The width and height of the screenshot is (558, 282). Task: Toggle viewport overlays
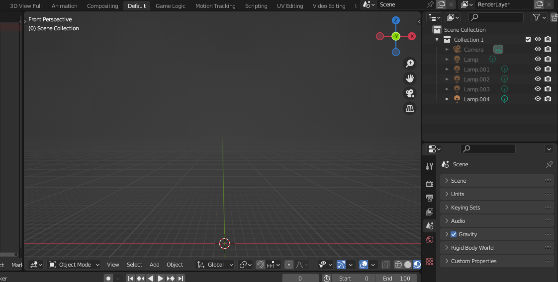tap(364, 265)
